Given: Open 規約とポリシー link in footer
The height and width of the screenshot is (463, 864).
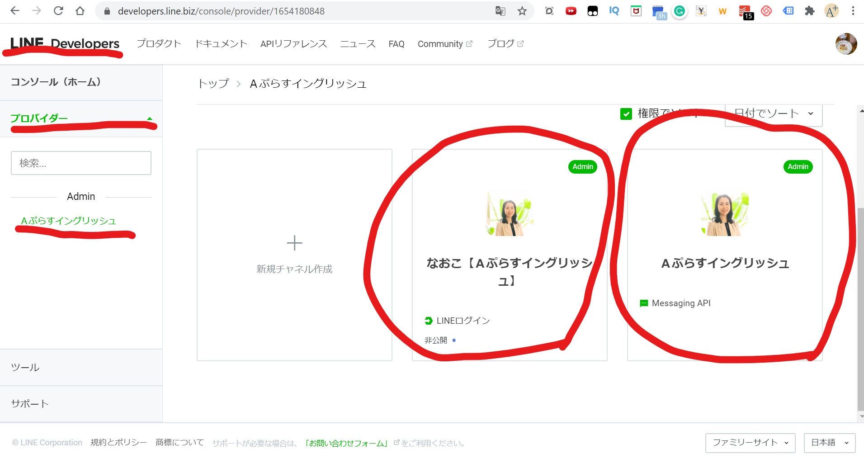Looking at the screenshot, I should (x=118, y=443).
